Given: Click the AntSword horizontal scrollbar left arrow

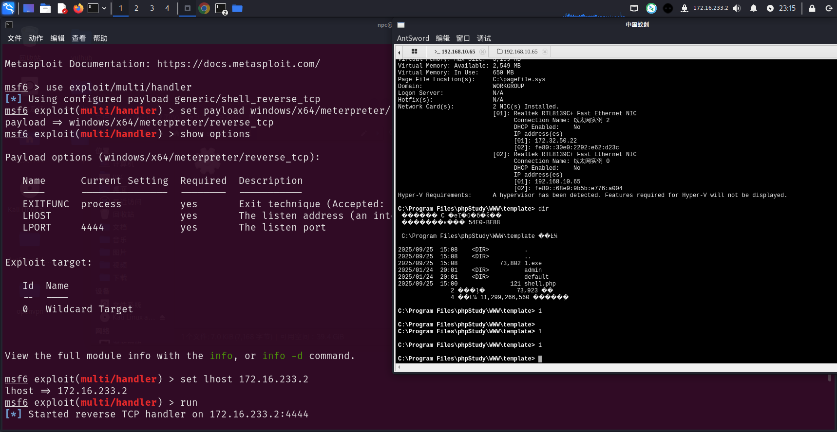Looking at the screenshot, I should pos(399,367).
